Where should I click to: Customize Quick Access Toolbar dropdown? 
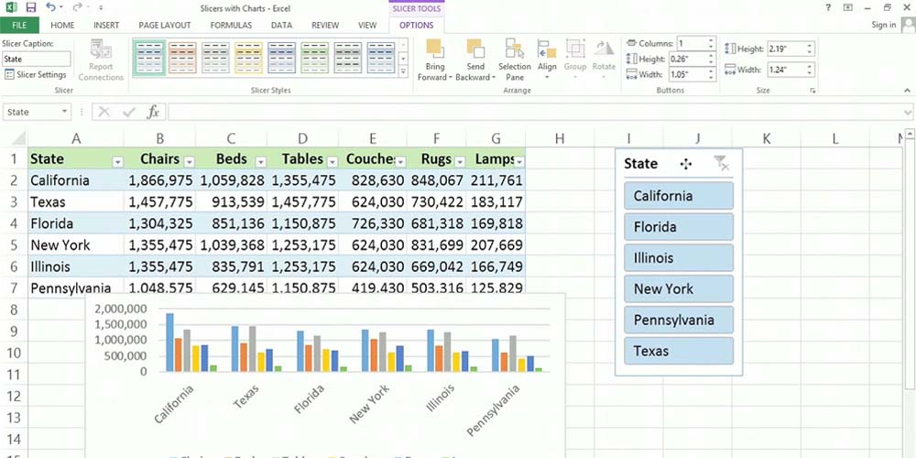pyautogui.click(x=101, y=8)
